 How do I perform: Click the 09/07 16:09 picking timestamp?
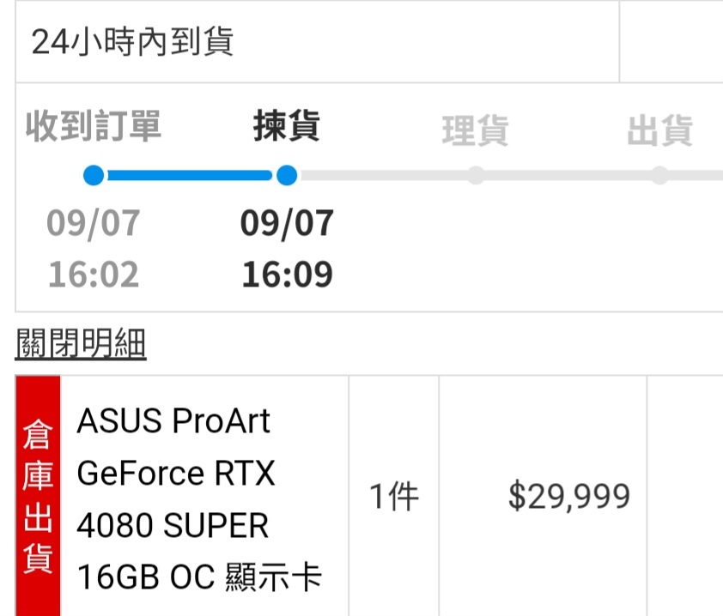(x=287, y=249)
